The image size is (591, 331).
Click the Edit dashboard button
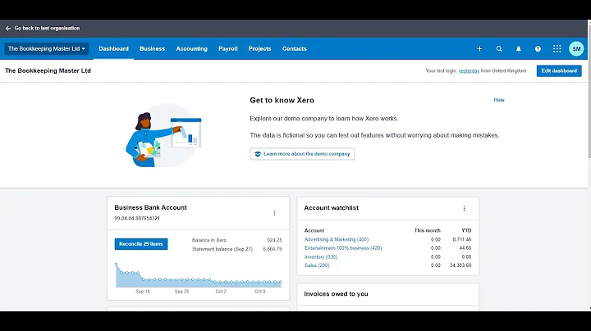tap(559, 70)
